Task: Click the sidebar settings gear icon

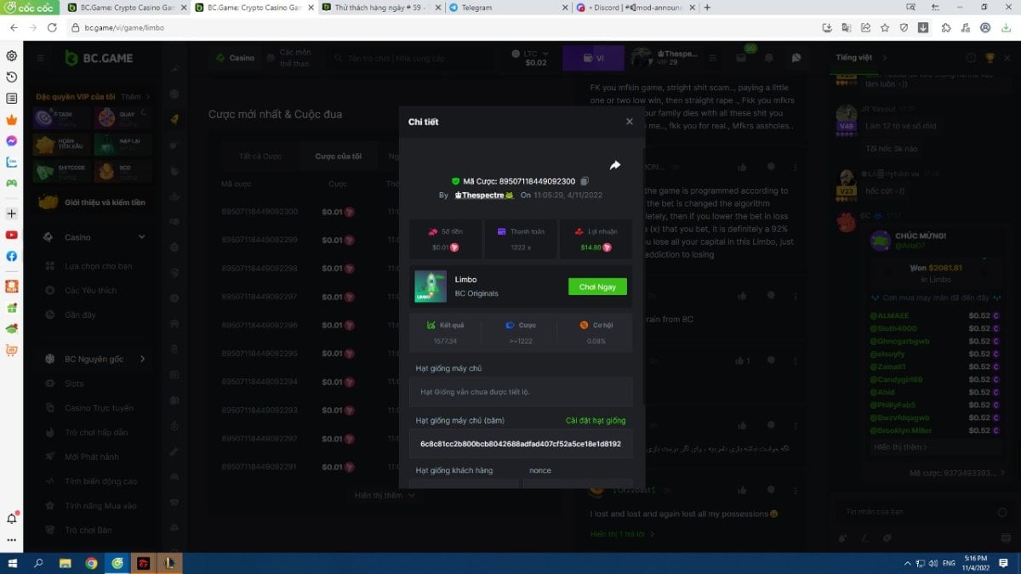Action: coord(12,56)
